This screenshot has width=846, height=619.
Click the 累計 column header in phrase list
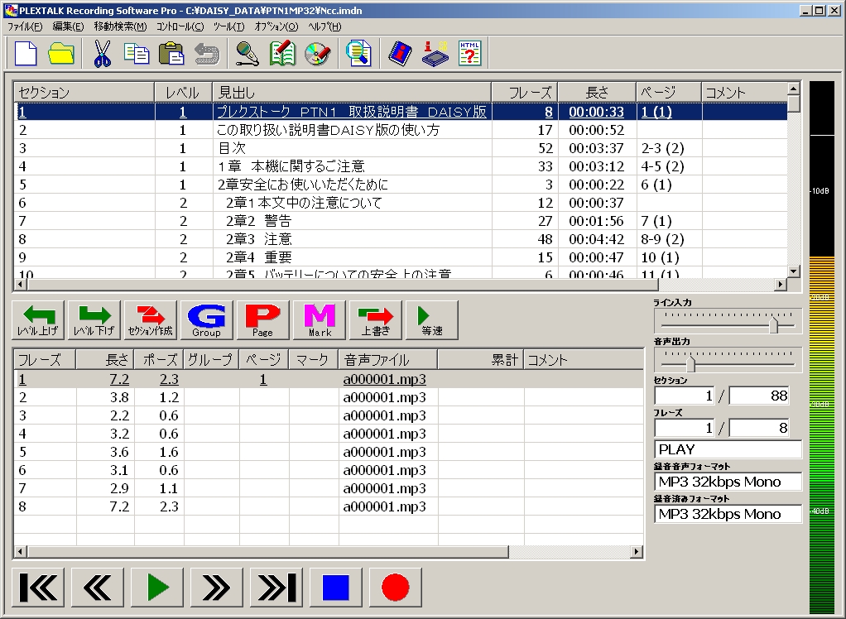pyautogui.click(x=481, y=360)
